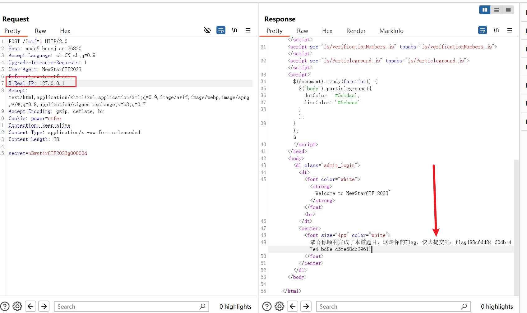This screenshot has height=313, width=527.
Task: Open Request panel hamburger menu
Action: point(248,30)
